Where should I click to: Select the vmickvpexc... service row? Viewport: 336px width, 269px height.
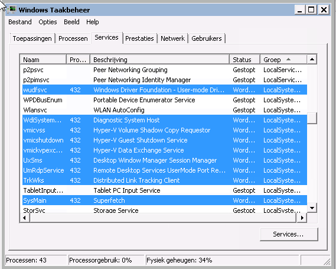tap(164, 150)
